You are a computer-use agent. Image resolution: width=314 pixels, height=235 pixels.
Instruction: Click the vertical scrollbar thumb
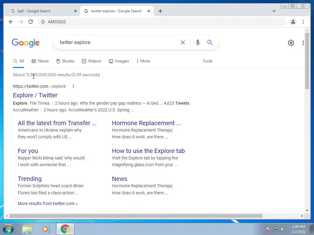point(307,61)
